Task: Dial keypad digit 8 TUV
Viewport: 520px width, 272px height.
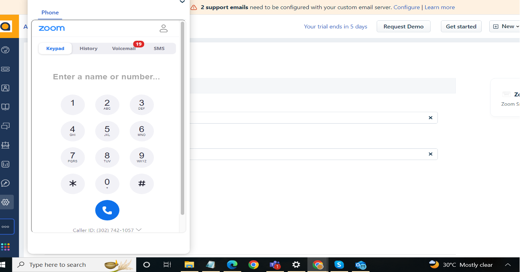Action: [107, 158]
